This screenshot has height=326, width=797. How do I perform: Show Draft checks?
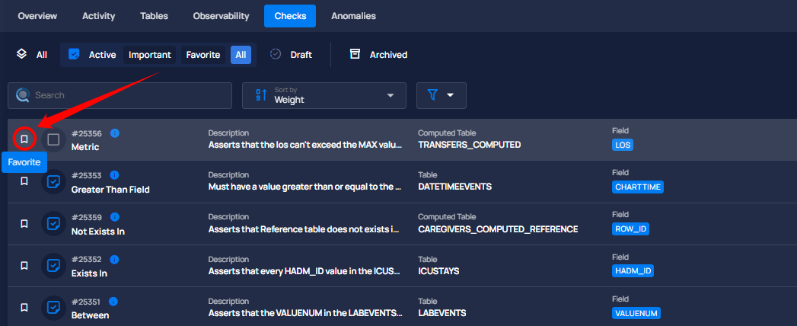point(301,54)
